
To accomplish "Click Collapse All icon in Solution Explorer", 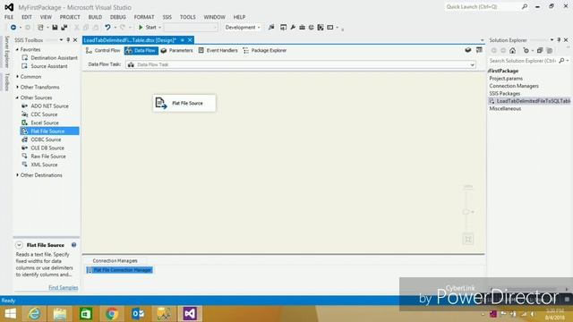I will (540, 51).
